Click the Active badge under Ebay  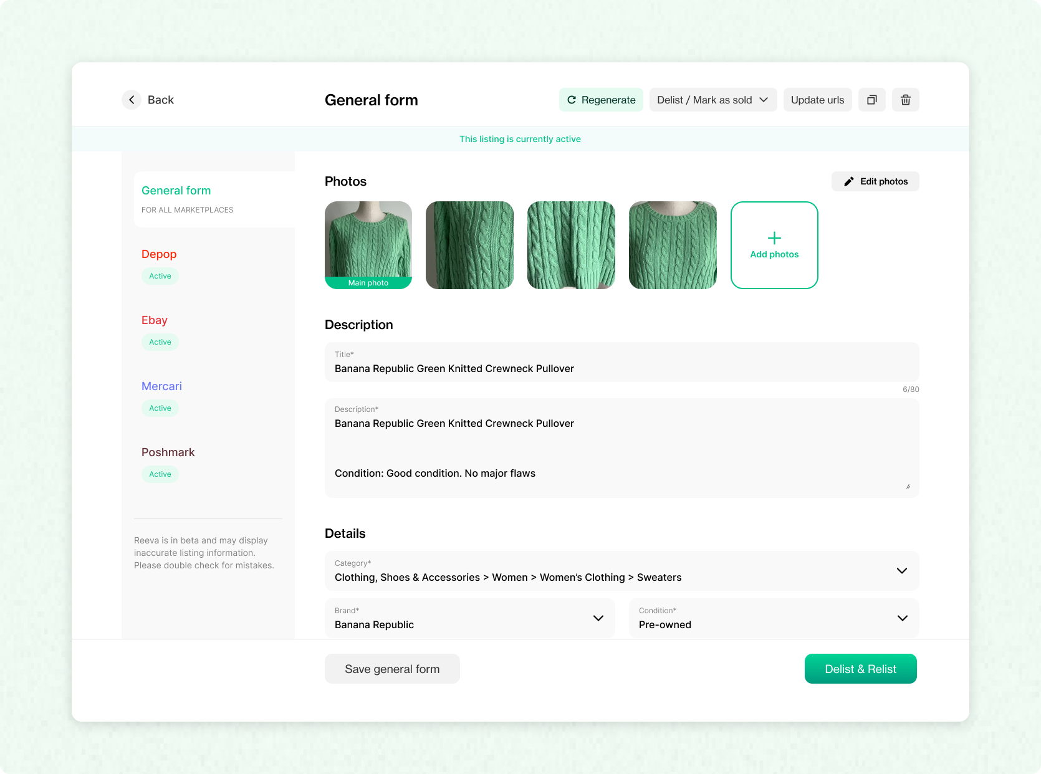coord(160,342)
